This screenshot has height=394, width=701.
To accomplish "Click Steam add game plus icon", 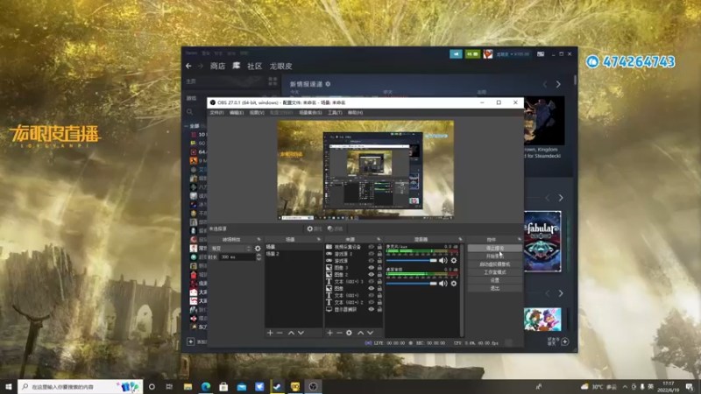I will point(190,341).
